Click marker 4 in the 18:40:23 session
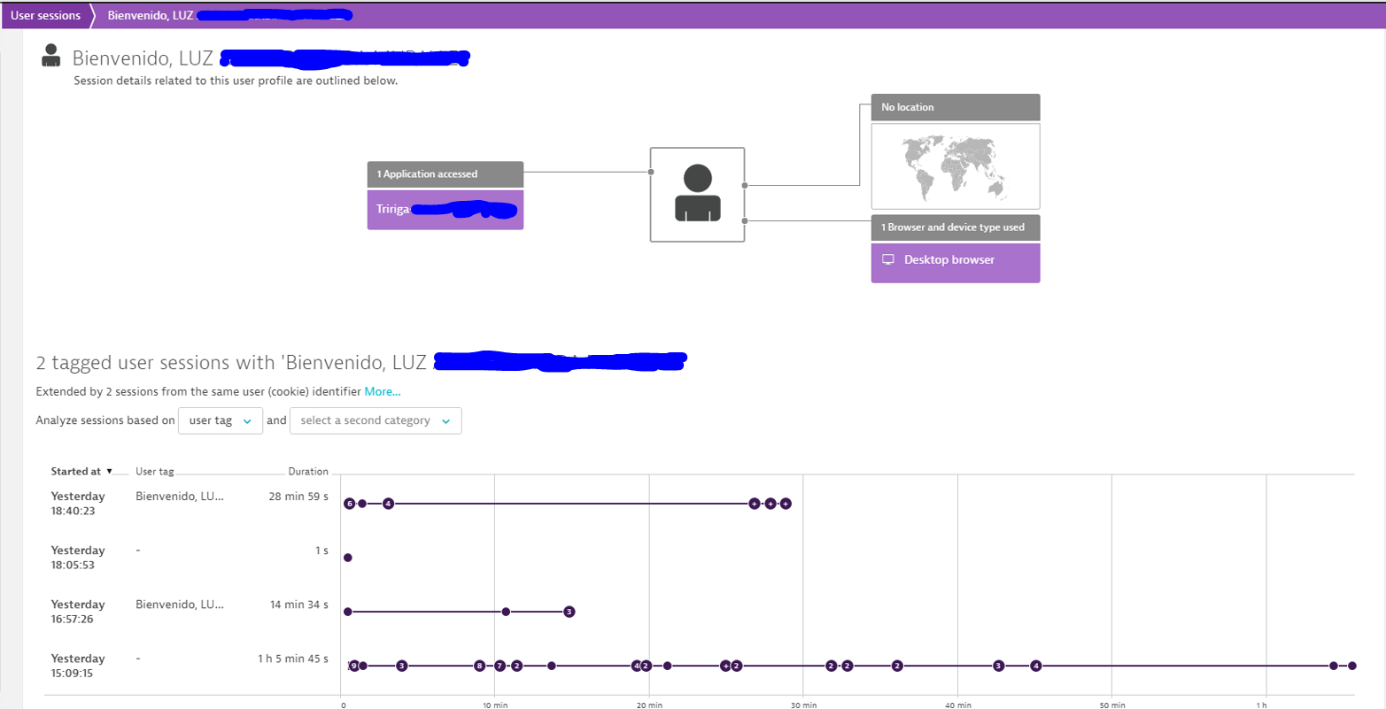 click(x=388, y=504)
